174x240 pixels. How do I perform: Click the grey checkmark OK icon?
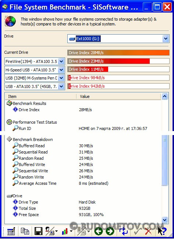tap(137, 231)
